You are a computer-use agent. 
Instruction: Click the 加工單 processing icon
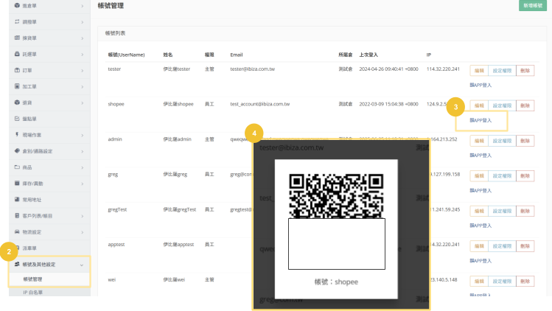coord(17,86)
